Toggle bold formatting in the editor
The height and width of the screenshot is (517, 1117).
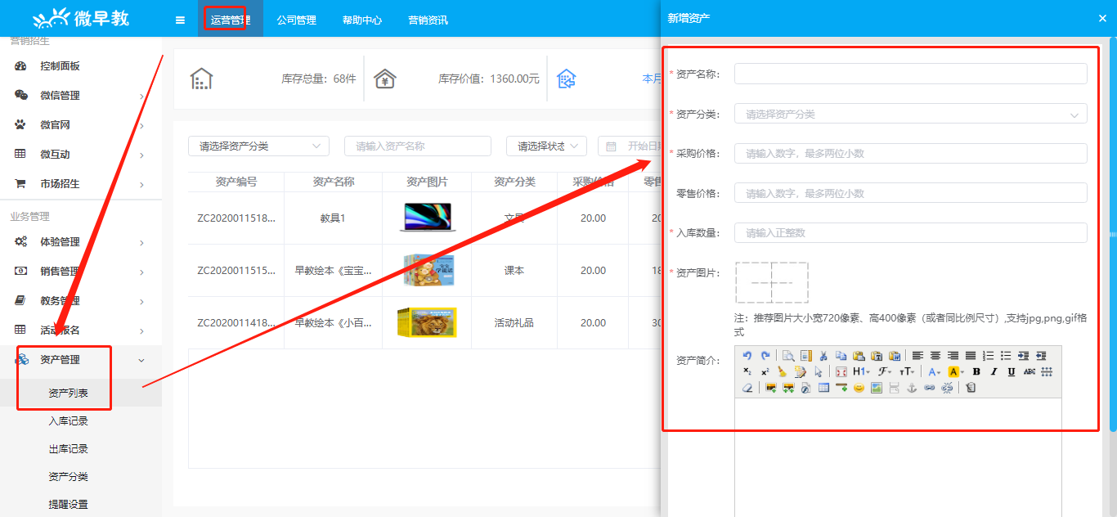pos(976,372)
